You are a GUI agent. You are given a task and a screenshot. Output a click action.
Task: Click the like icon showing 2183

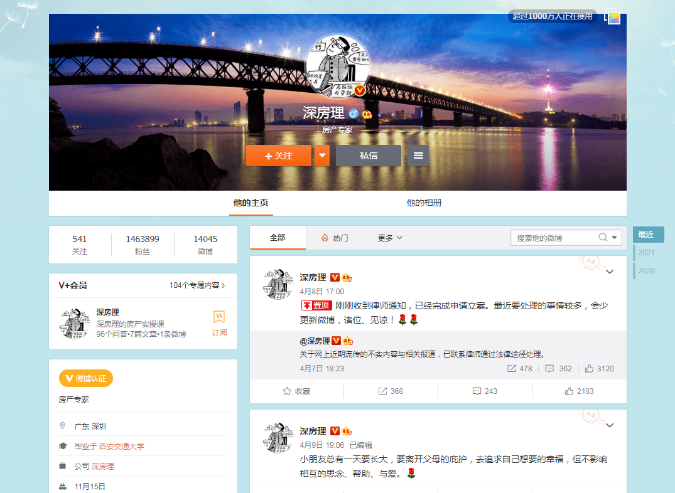click(x=570, y=391)
